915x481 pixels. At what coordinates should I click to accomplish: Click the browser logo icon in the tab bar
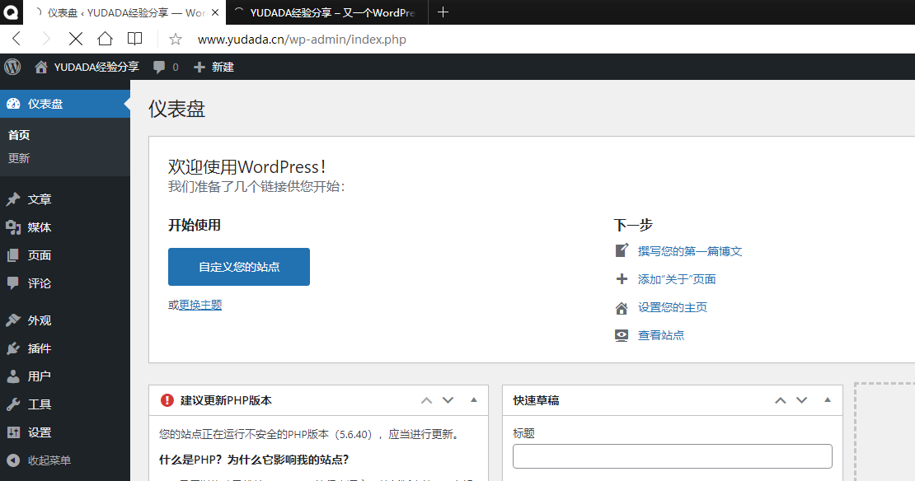11,12
